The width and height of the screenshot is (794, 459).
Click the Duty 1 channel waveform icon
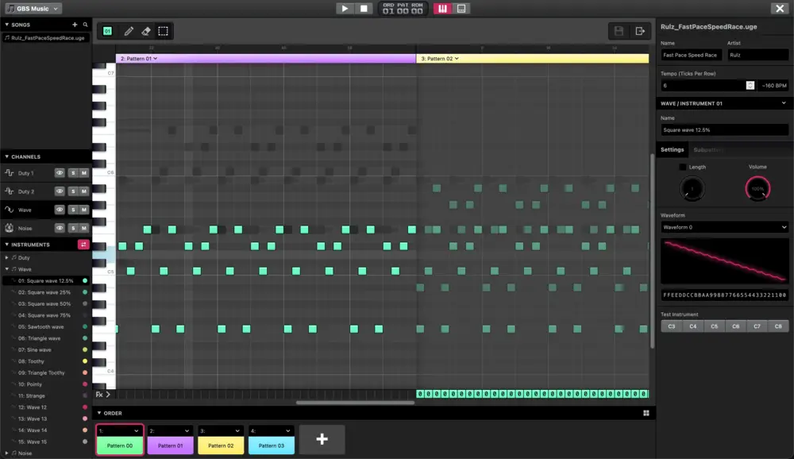tap(9, 173)
